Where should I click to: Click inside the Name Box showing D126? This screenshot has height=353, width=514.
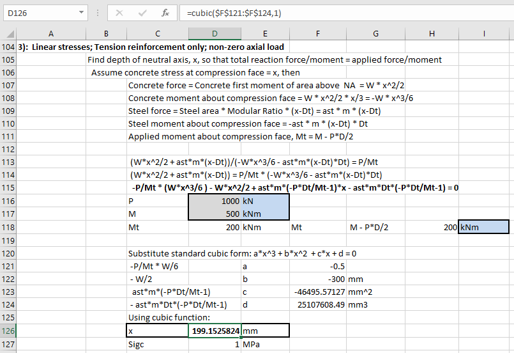[38, 13]
